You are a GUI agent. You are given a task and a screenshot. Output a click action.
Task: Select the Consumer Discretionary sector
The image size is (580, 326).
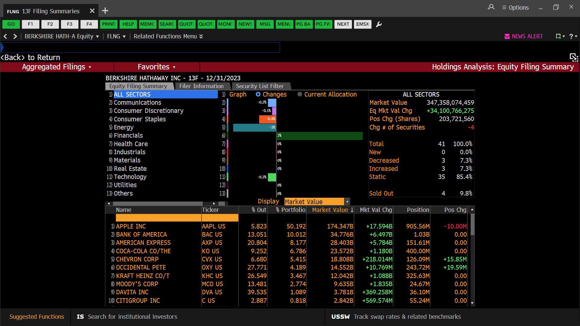[149, 111]
